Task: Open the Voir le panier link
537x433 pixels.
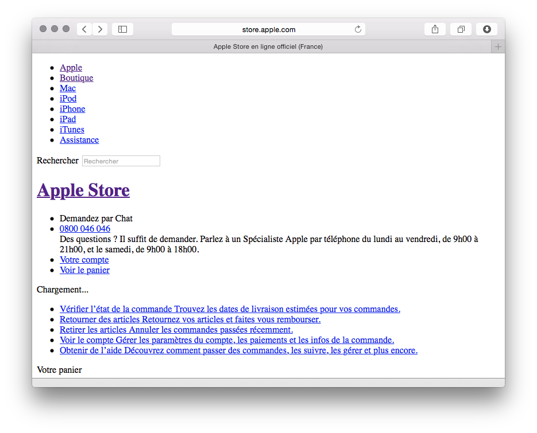Action: coord(84,270)
